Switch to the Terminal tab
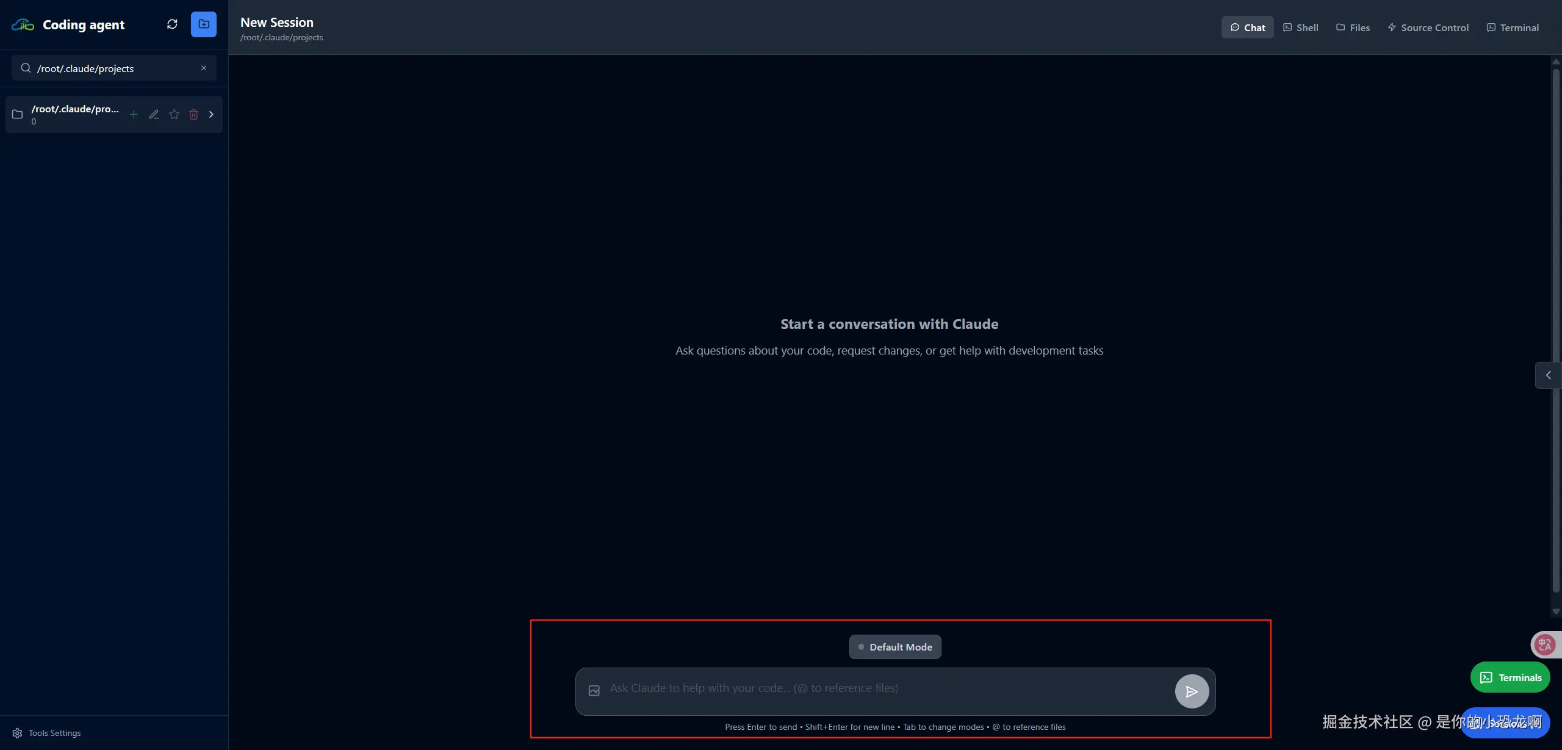 [1513, 27]
